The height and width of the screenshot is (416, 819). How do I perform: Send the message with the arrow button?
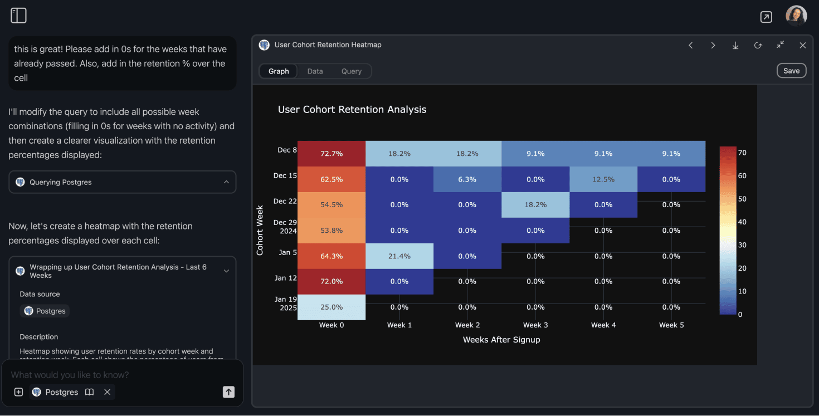228,391
